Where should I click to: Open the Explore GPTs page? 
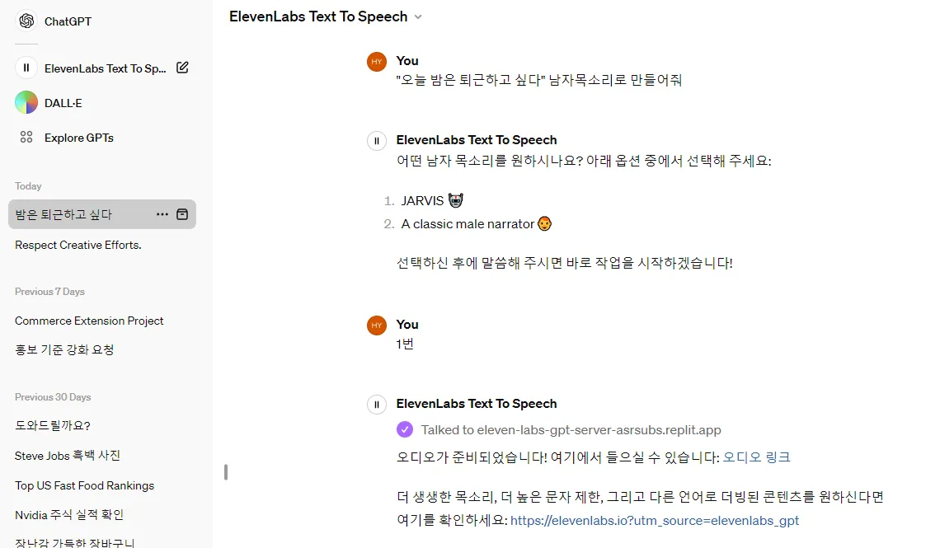tap(79, 138)
